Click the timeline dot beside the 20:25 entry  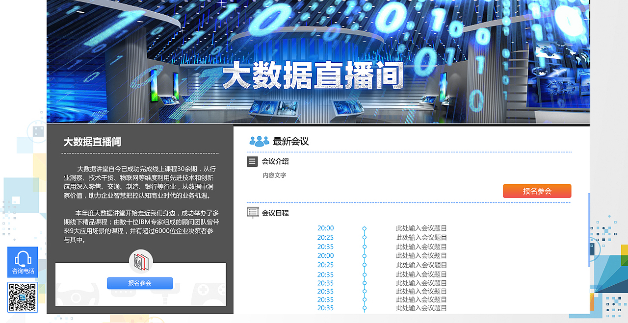pos(364,237)
